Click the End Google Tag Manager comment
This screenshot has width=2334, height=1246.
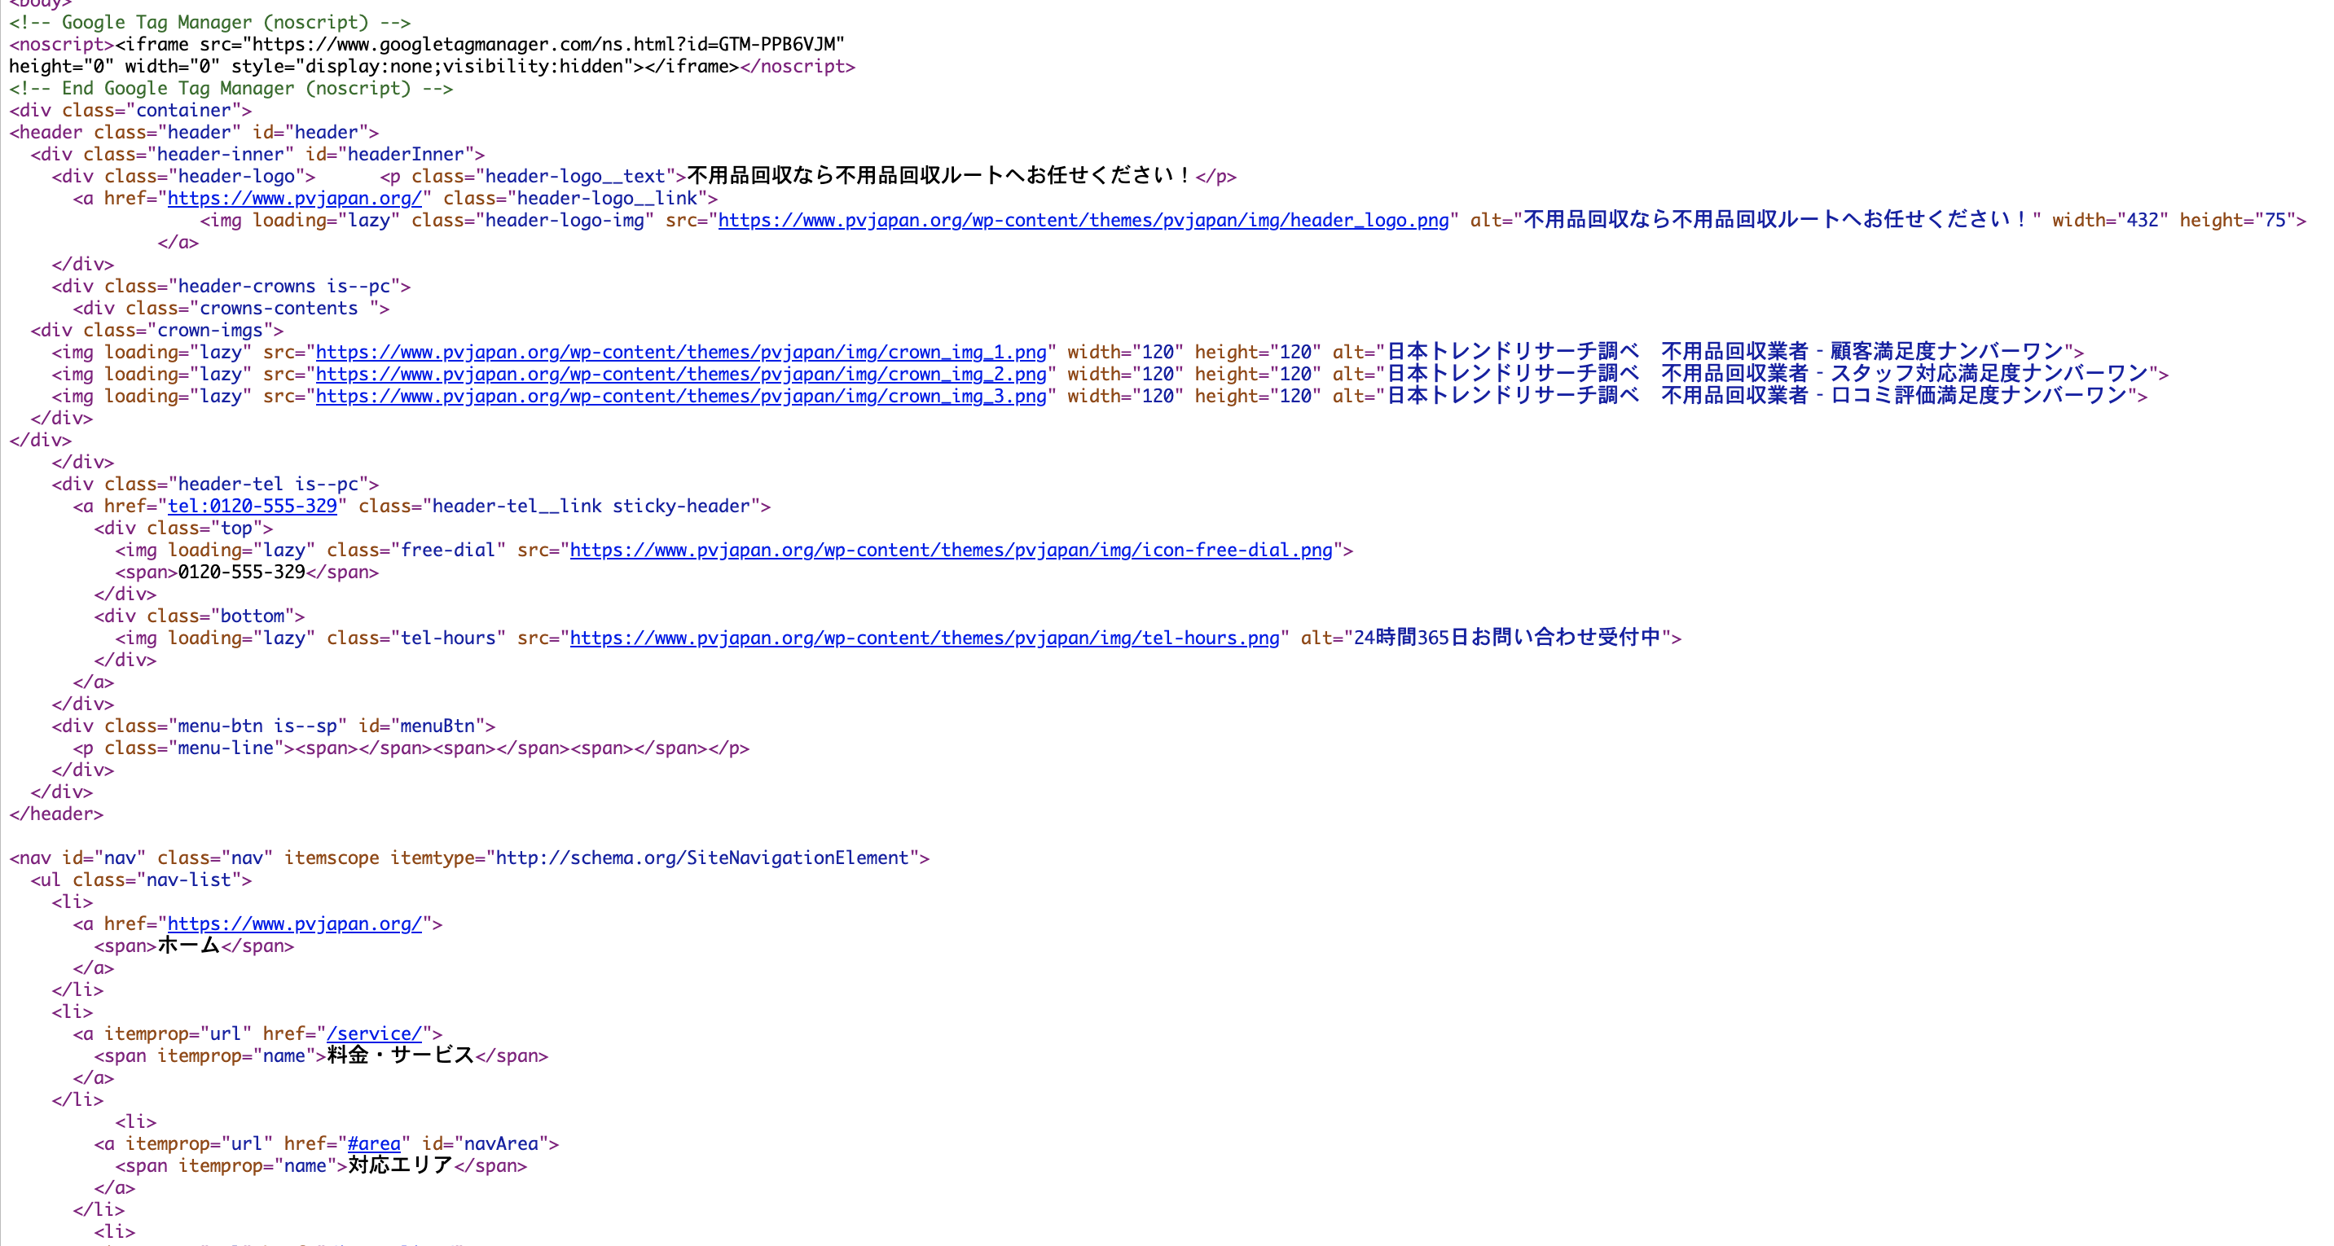pos(231,88)
